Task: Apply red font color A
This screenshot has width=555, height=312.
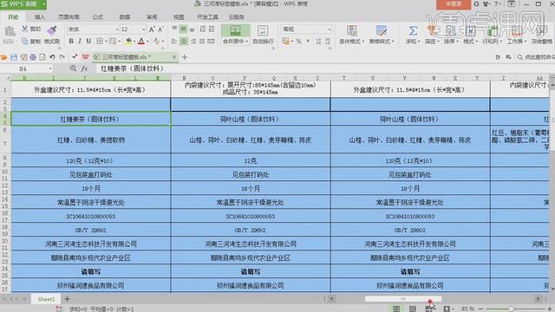Action: 141,41
